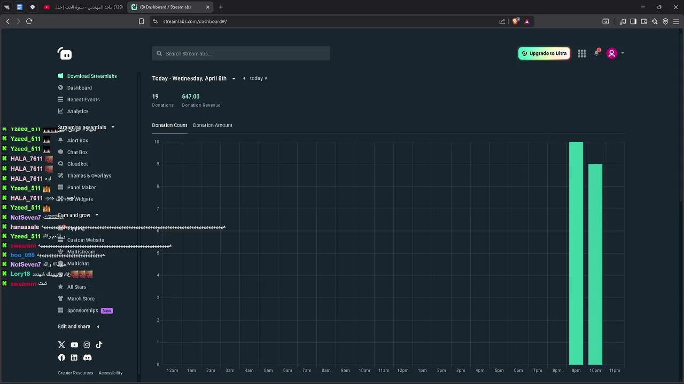Click the browser back arrow
Image resolution: width=684 pixels, height=384 pixels.
point(7,21)
